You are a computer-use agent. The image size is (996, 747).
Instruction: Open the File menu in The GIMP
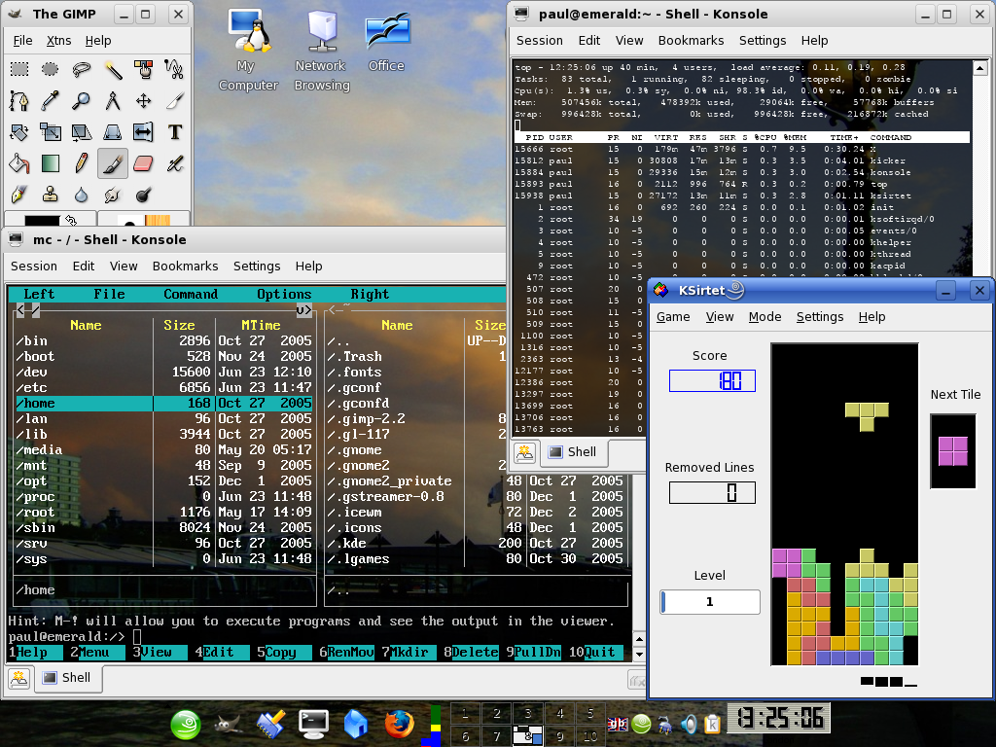pos(23,41)
